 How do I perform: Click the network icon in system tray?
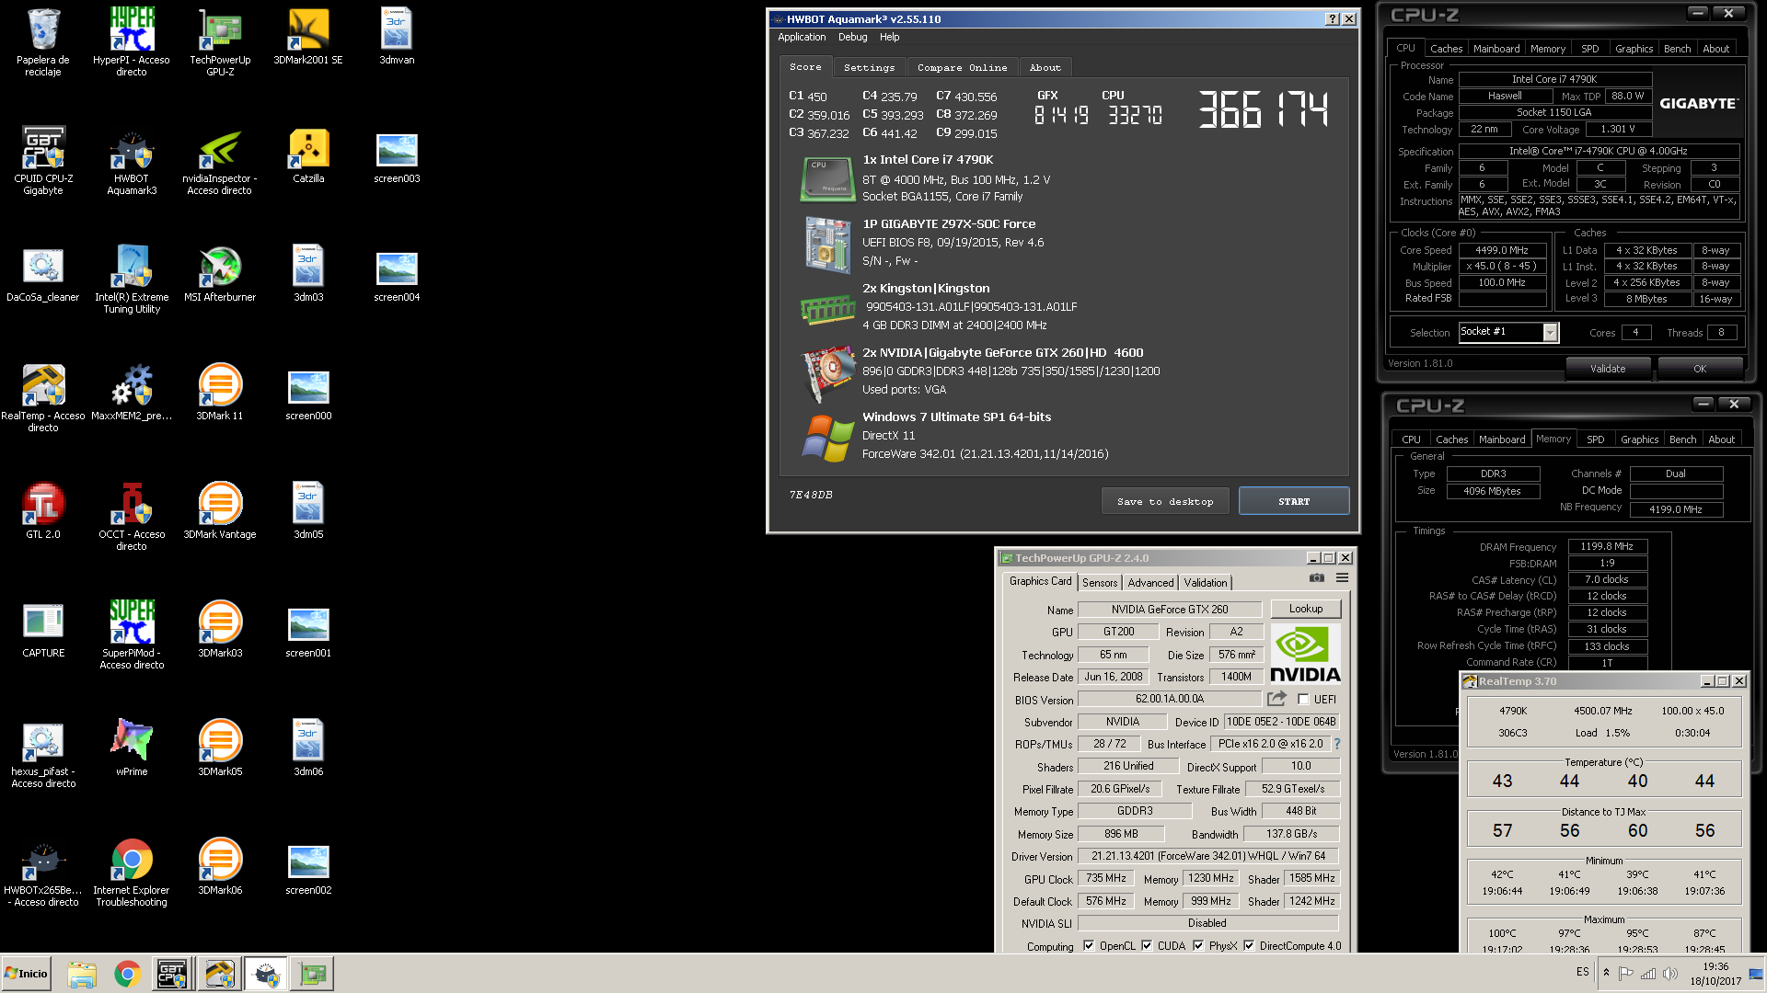coord(1648,973)
